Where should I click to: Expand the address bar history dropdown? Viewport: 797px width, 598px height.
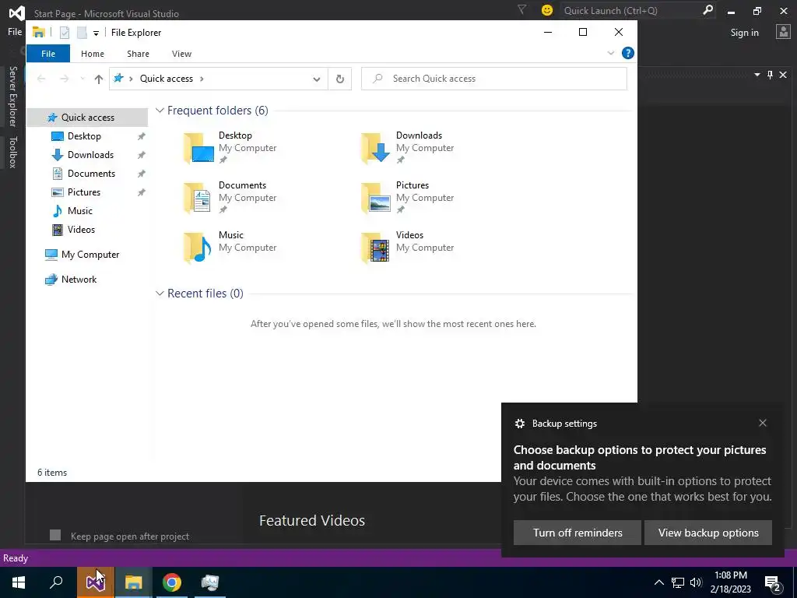tap(317, 79)
